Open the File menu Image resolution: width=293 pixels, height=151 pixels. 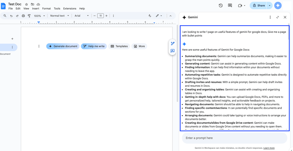tap(11, 9)
